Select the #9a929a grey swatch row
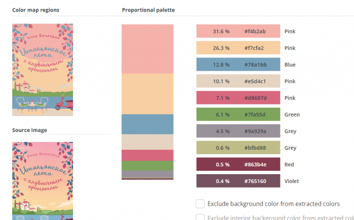354x220 pixels. tap(238, 131)
